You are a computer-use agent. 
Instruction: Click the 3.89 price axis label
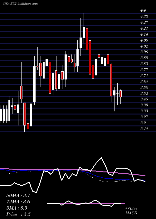[144, 58]
